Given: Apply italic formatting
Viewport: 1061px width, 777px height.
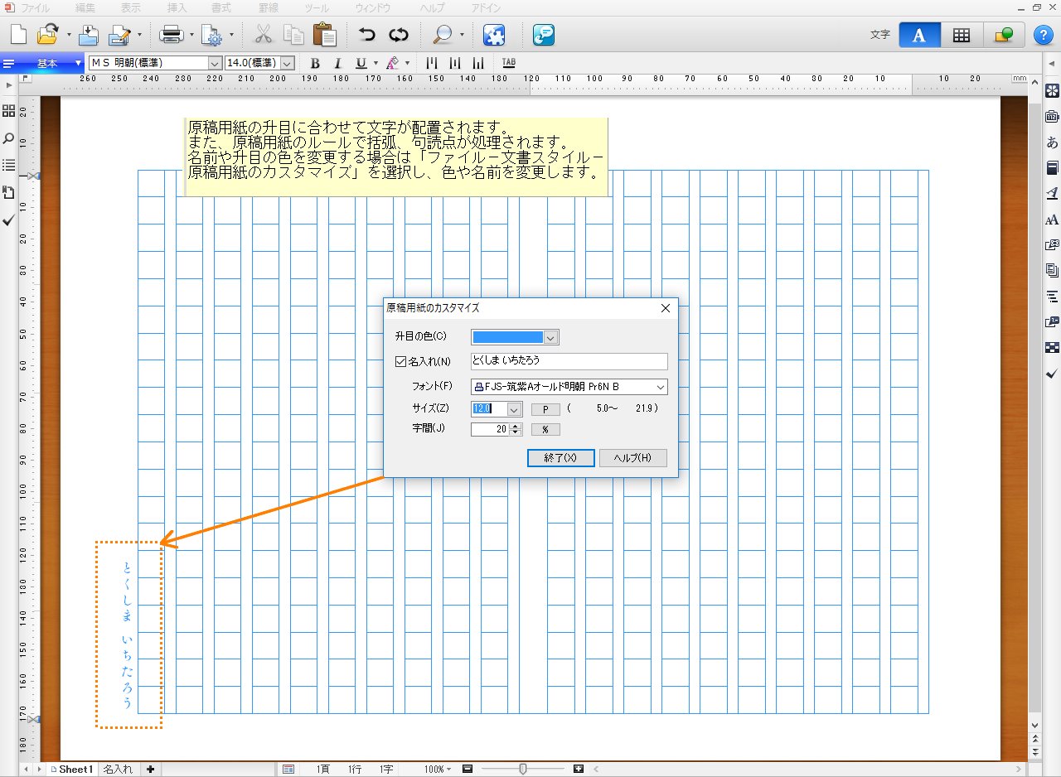Looking at the screenshot, I should (337, 63).
